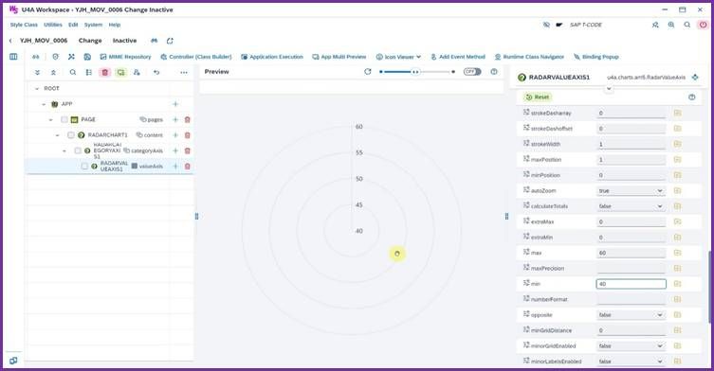Click the zoom-in magnifier icon at top right
The width and height of the screenshot is (714, 371).
[x=671, y=25]
